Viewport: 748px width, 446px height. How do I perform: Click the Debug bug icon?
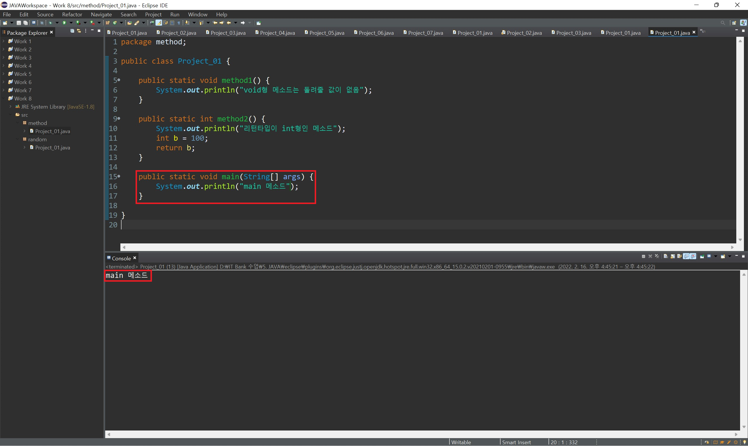[50, 23]
